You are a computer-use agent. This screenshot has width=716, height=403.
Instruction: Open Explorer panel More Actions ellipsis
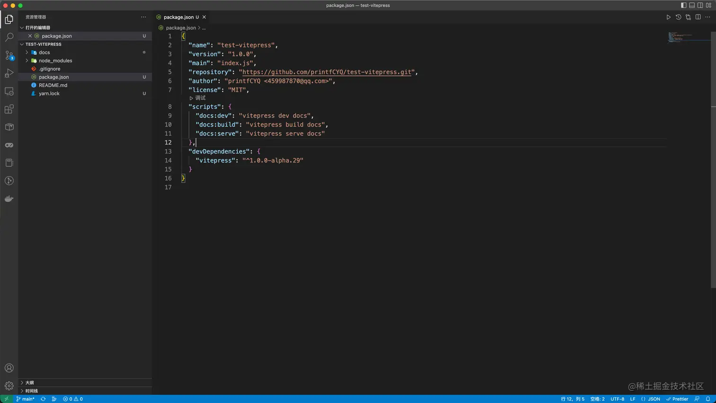point(143,17)
